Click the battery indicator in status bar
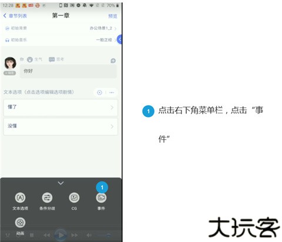This screenshot has height=242, width=282. tap(117, 5)
